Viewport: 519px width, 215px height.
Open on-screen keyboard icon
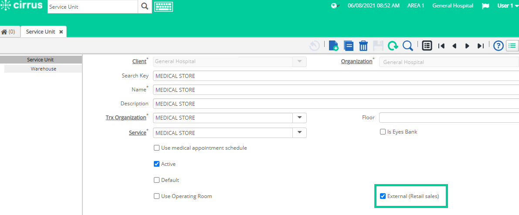coord(164,6)
